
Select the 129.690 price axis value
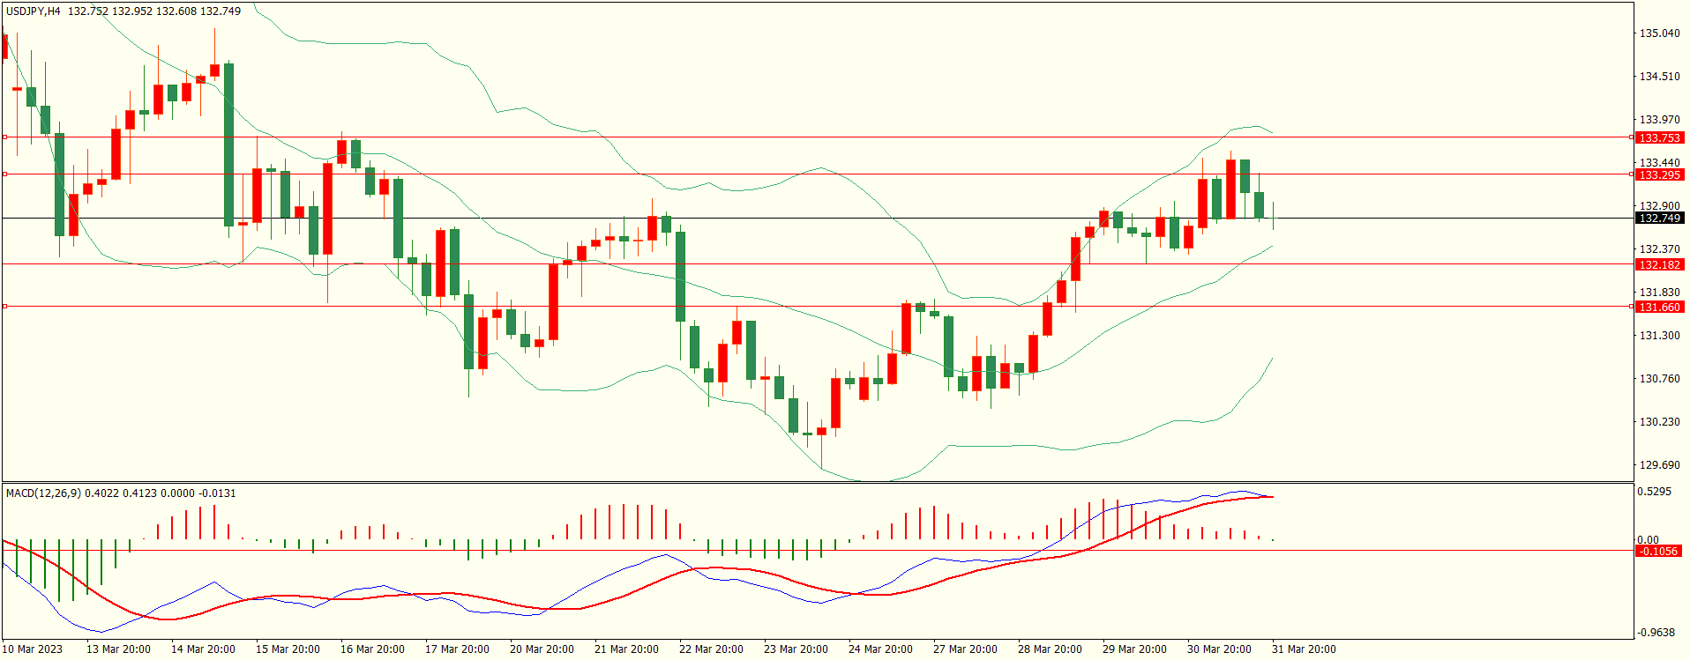point(1659,464)
